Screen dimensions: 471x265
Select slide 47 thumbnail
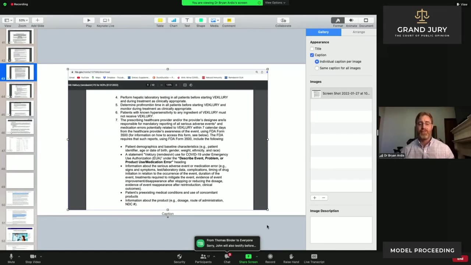(20, 145)
